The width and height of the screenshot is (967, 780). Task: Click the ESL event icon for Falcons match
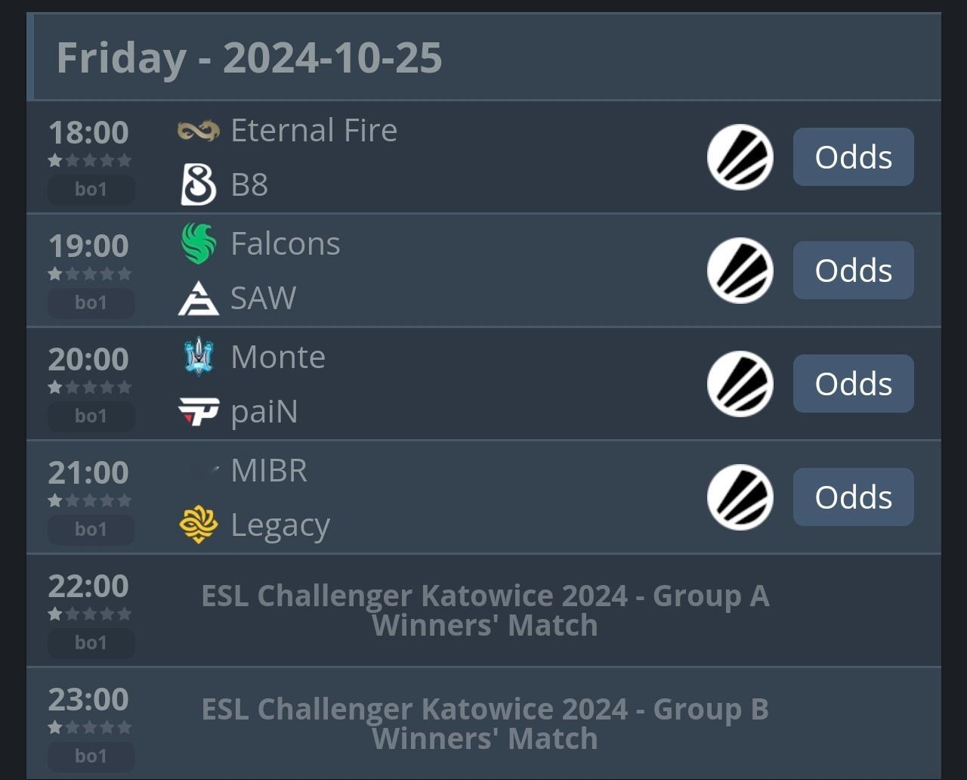pos(740,271)
